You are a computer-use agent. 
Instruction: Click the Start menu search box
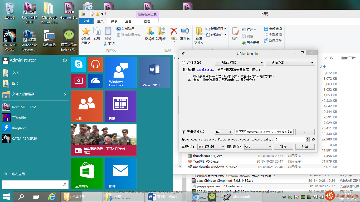click(x=33, y=185)
